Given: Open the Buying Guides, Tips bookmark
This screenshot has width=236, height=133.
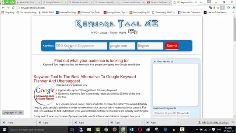Looking at the screenshot, I should pos(115,13).
